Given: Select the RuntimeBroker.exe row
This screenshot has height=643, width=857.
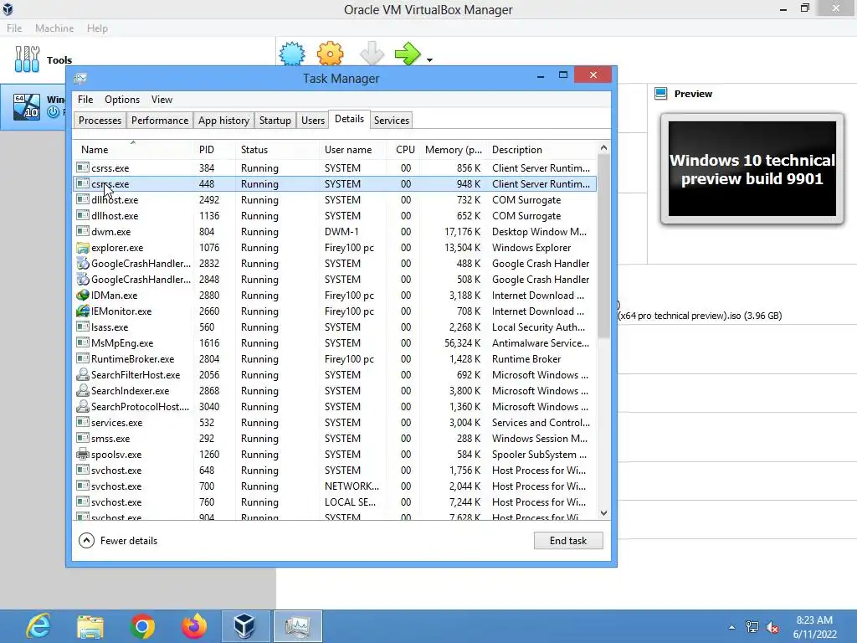Looking at the screenshot, I should [335, 359].
